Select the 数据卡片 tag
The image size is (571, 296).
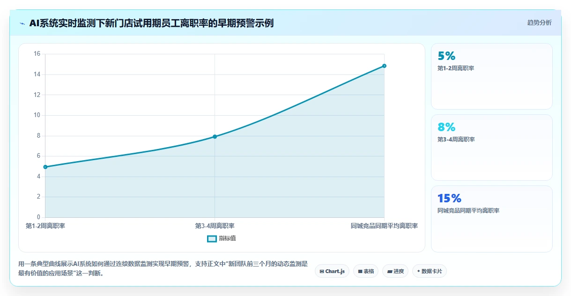pyautogui.click(x=430, y=271)
